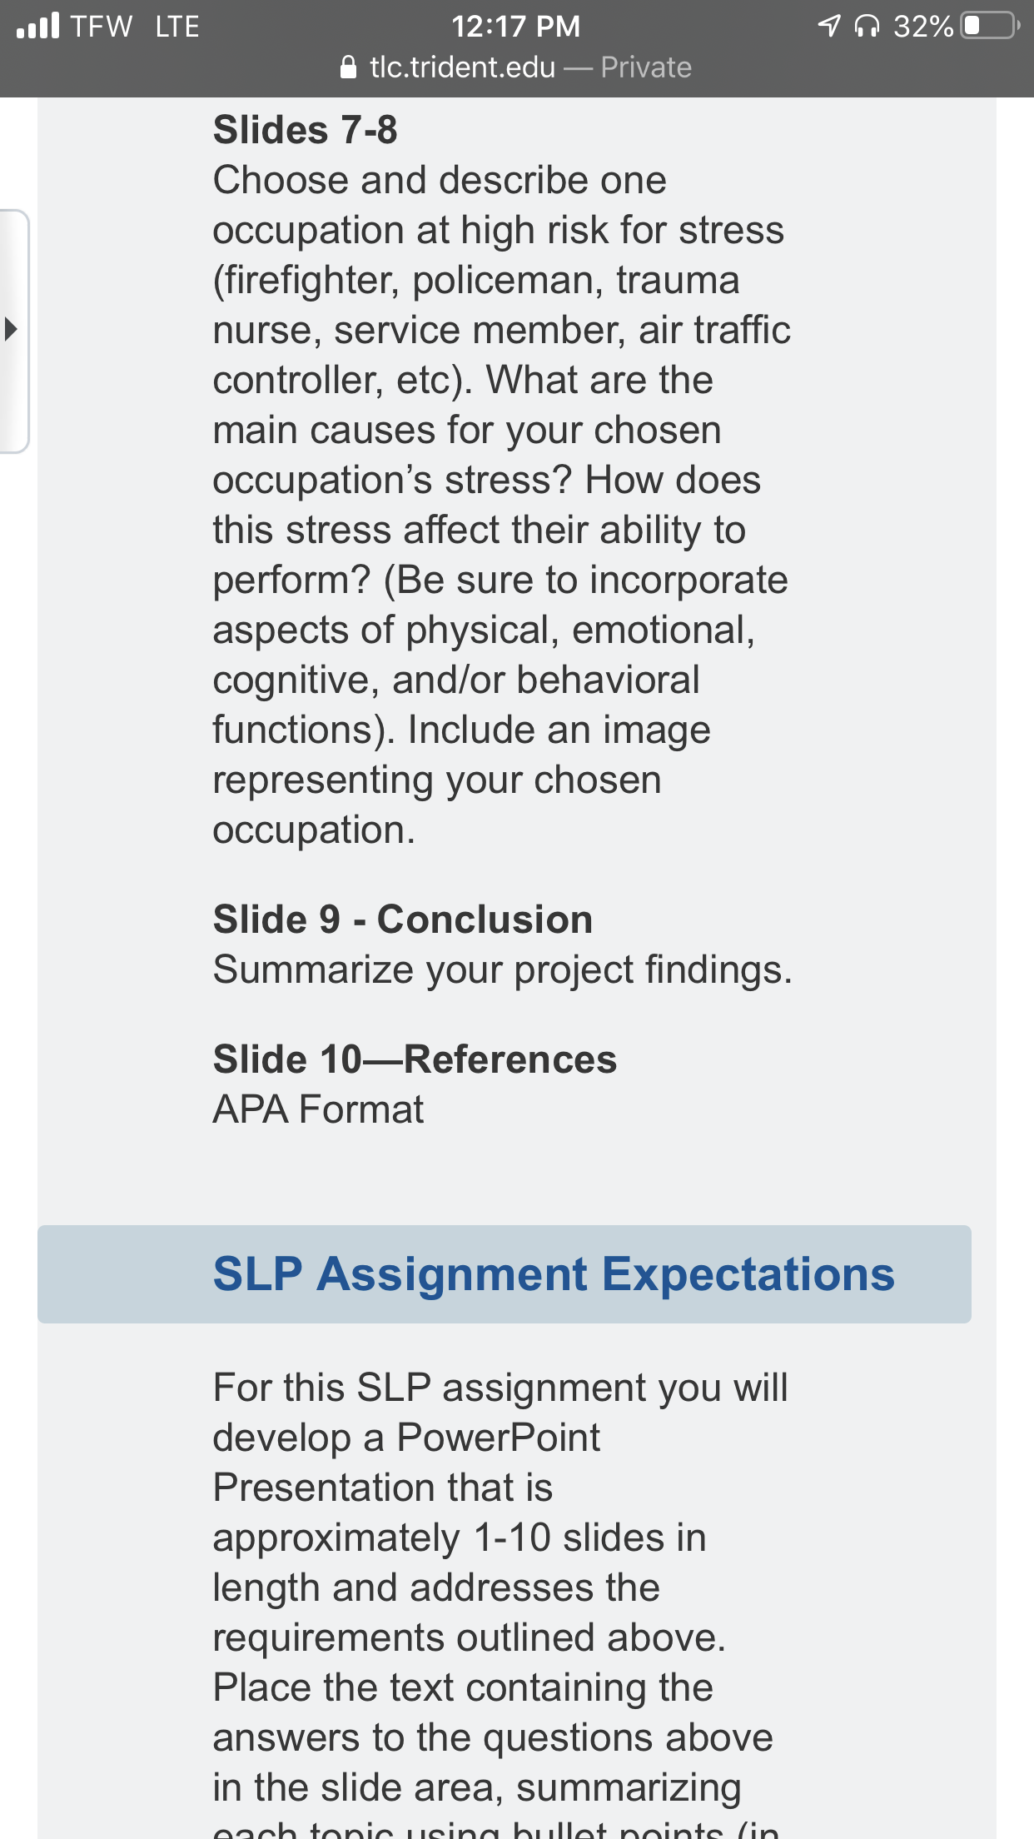
Task: Open the tlc.trident.edu address bar
Action: pos(516,67)
